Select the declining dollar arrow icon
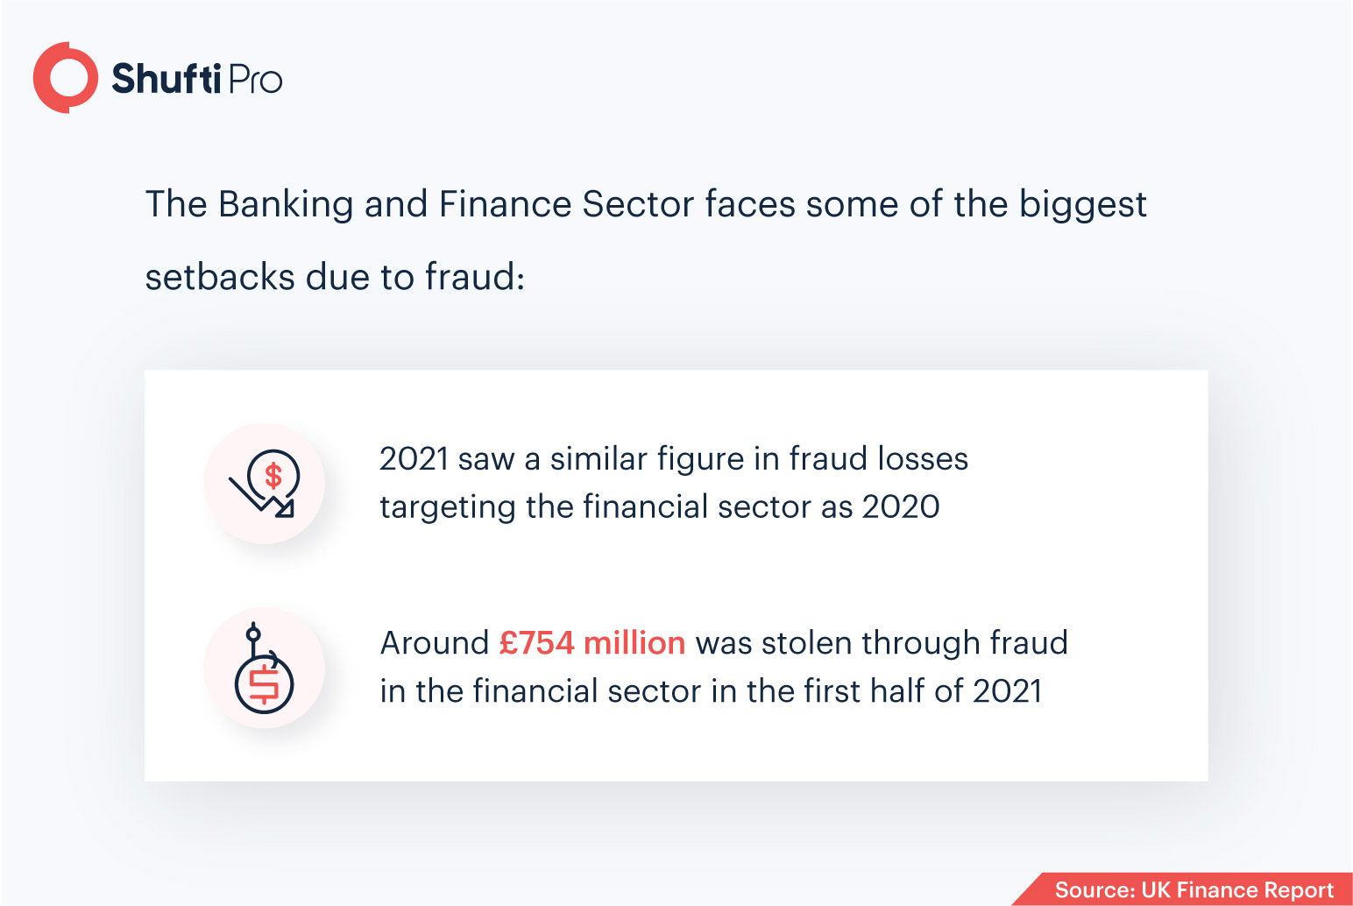1353x906 pixels. coord(264,483)
